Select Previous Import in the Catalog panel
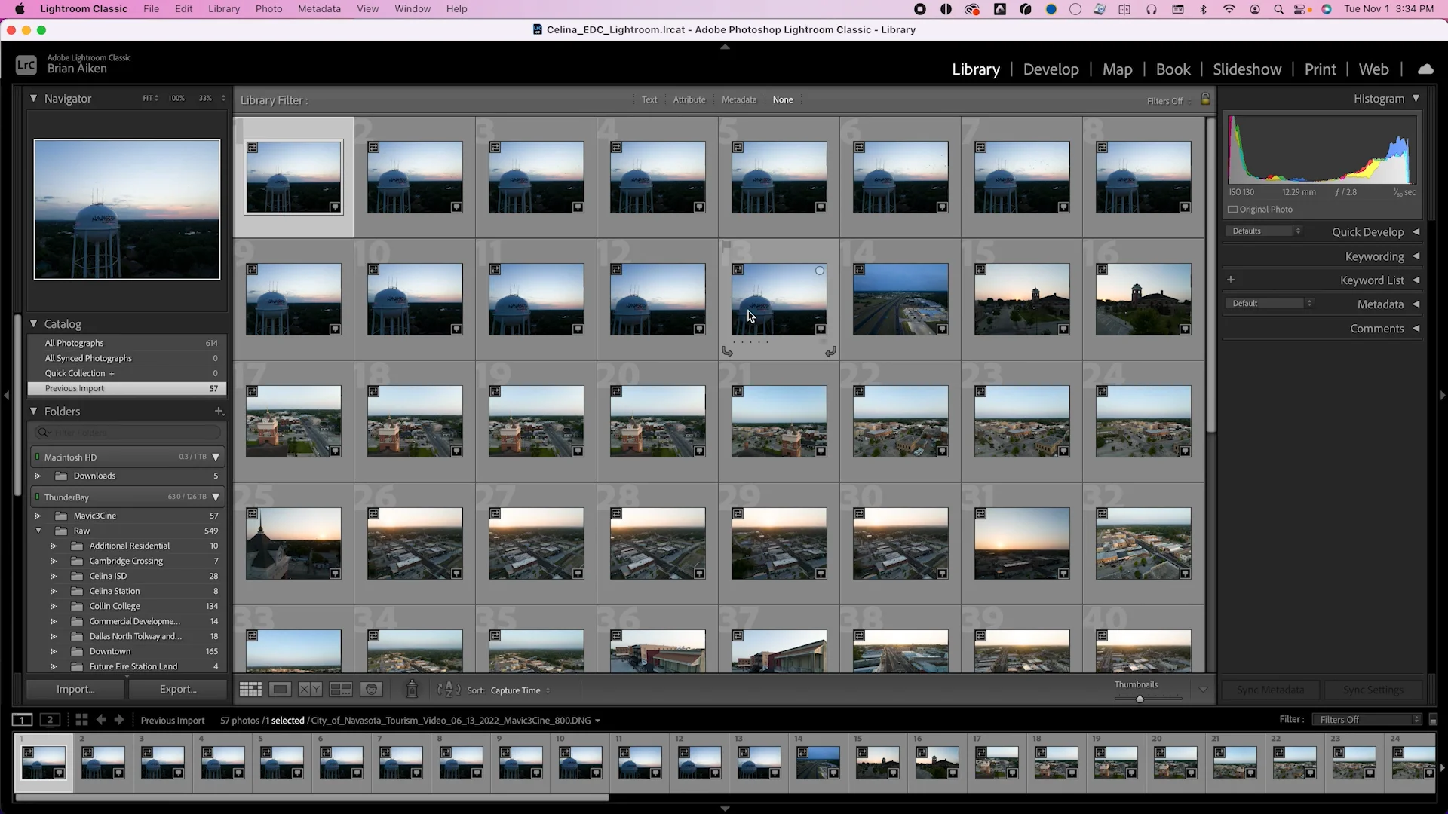The image size is (1448, 814). [x=74, y=388]
